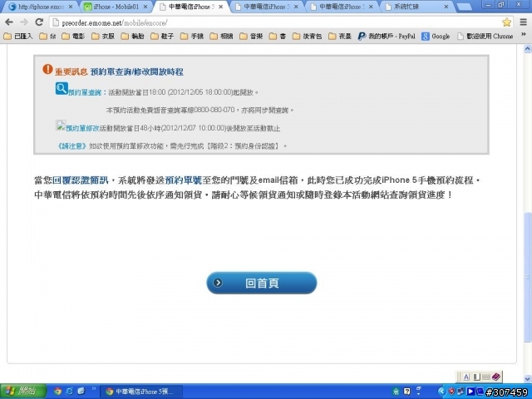
Task: Click the 預約單號 link text
Action: point(183,180)
